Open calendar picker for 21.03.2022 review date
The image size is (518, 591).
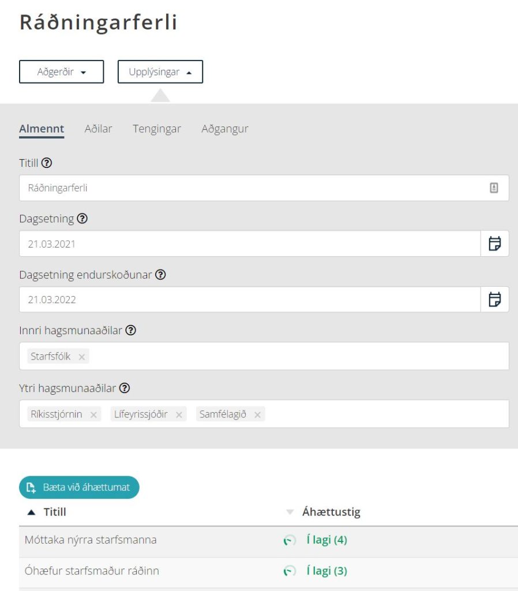[x=495, y=300]
